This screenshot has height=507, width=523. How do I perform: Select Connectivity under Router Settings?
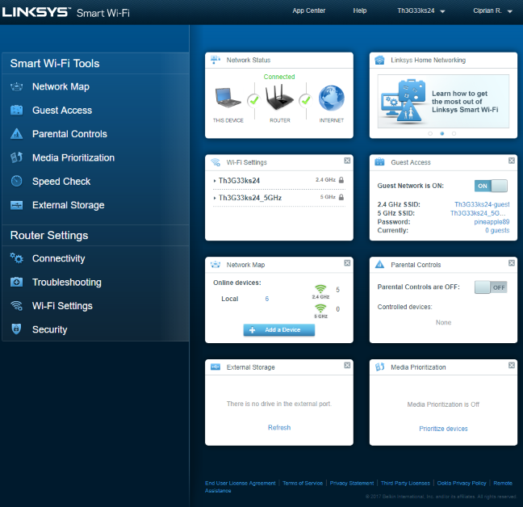pos(59,258)
